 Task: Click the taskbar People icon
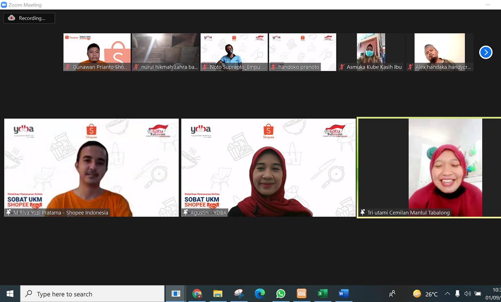[392, 294]
